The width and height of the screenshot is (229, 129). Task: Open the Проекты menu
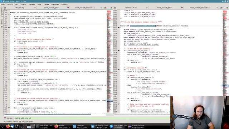tap(23, 4)
